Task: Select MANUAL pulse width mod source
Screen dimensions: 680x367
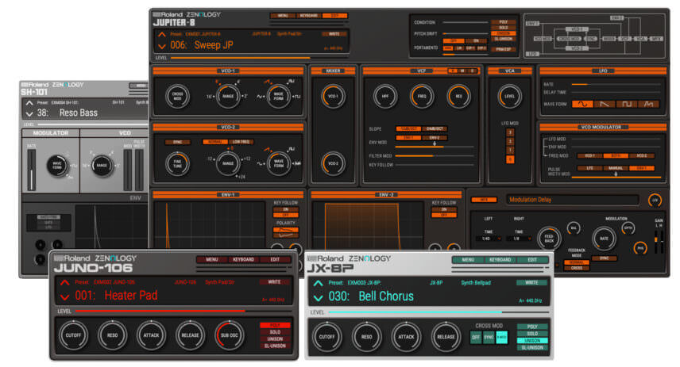Action: pyautogui.click(x=616, y=168)
